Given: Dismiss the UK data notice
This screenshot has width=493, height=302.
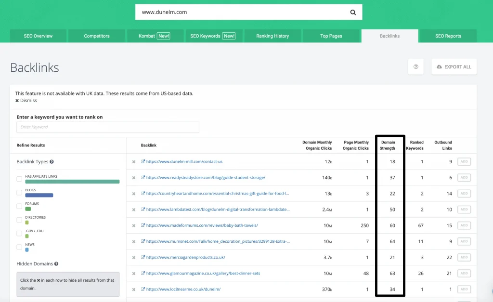Looking at the screenshot, I should (26, 101).
